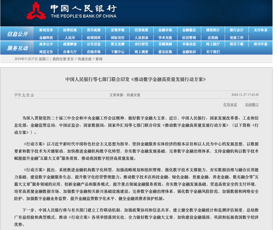Image resolution: width=278 pixels, height=230 pixels.
Task: Go to 金融科技 page
Action: [x=46, y=38]
